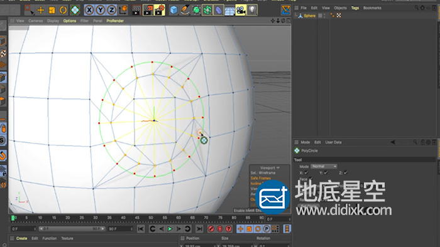
Task: Toggle Rotation keyframe recording icon
Action: click(258, 229)
